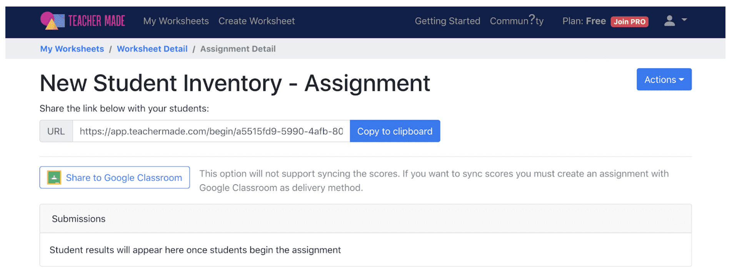The width and height of the screenshot is (737, 280).
Task: Click Copy to clipboard
Action: tap(394, 131)
